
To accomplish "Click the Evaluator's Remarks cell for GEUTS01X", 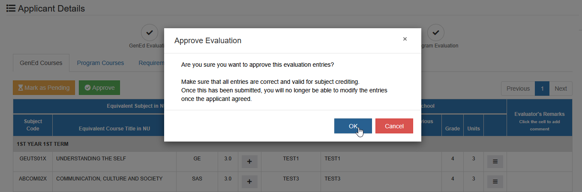I will [539, 162].
